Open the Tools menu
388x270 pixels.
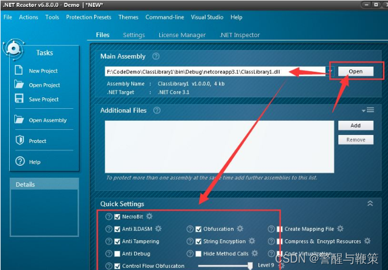(52, 17)
